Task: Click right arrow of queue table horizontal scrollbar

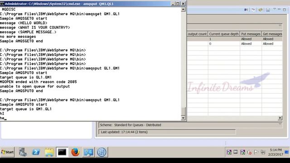Action: [280, 118]
